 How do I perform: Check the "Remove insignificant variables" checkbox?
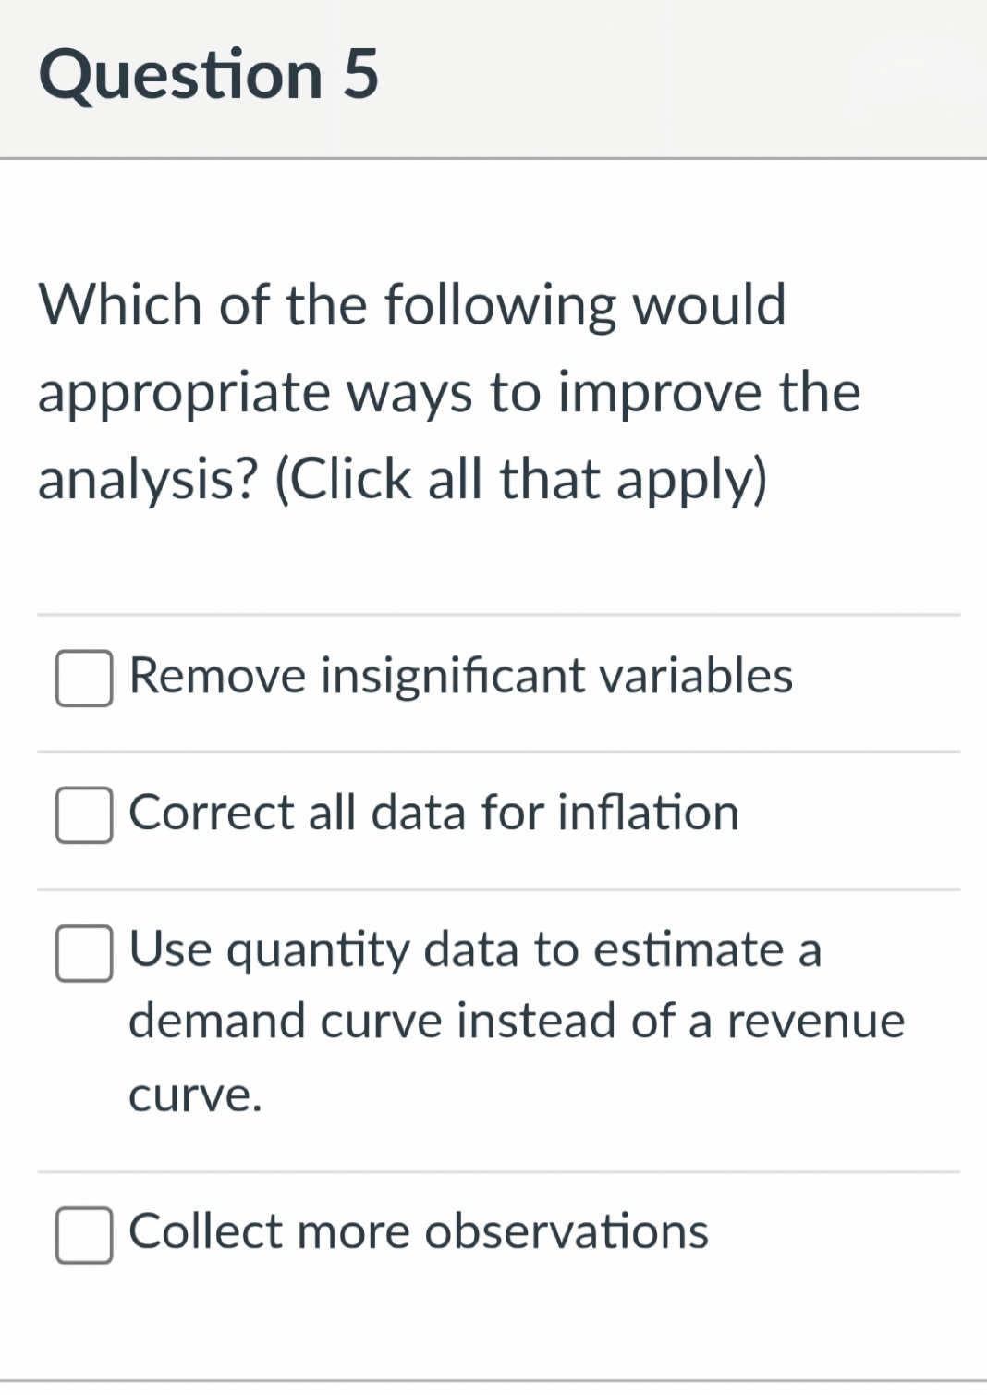(x=84, y=679)
